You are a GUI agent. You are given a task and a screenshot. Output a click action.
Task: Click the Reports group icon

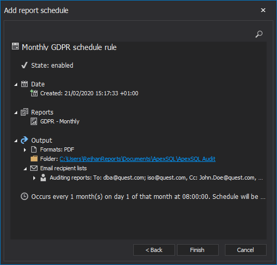(x=24, y=112)
